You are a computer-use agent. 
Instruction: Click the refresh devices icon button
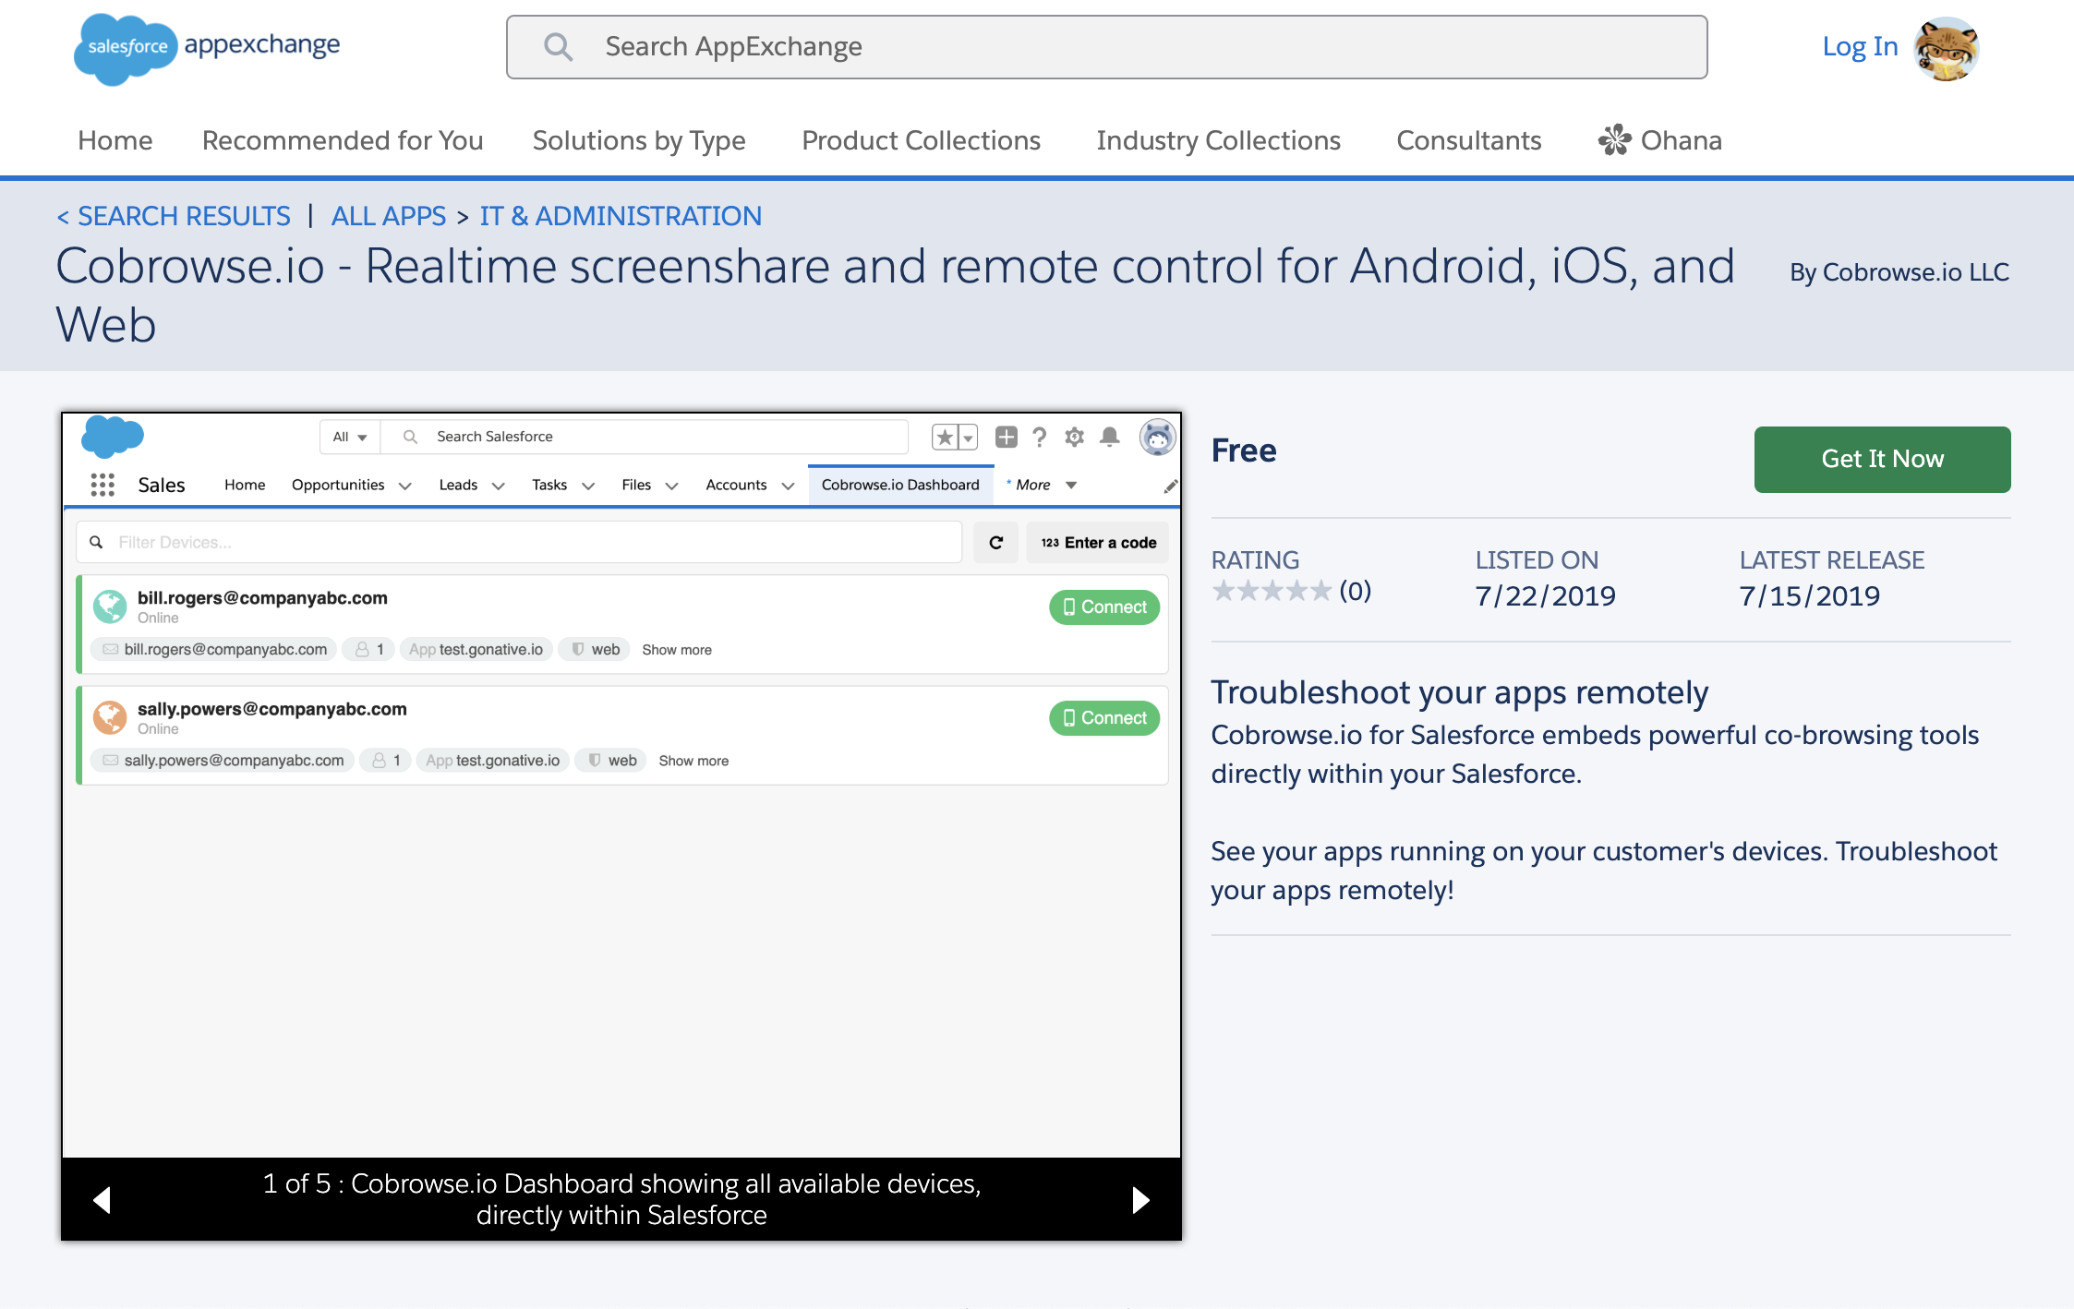click(x=996, y=543)
